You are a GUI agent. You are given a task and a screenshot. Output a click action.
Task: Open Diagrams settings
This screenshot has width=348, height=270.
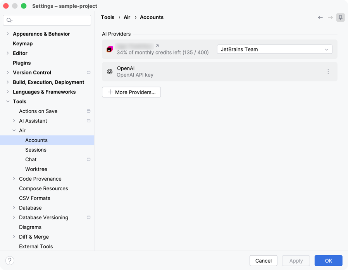[x=30, y=227]
